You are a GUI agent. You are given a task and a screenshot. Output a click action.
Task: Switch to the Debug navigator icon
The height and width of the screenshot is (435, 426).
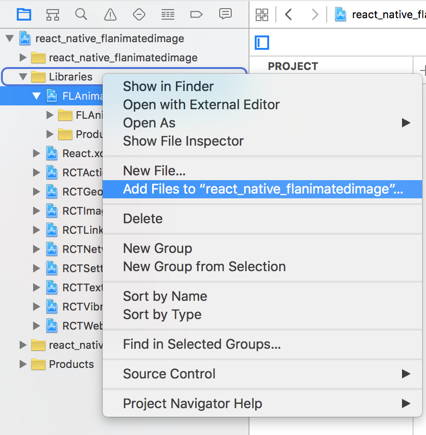168,14
